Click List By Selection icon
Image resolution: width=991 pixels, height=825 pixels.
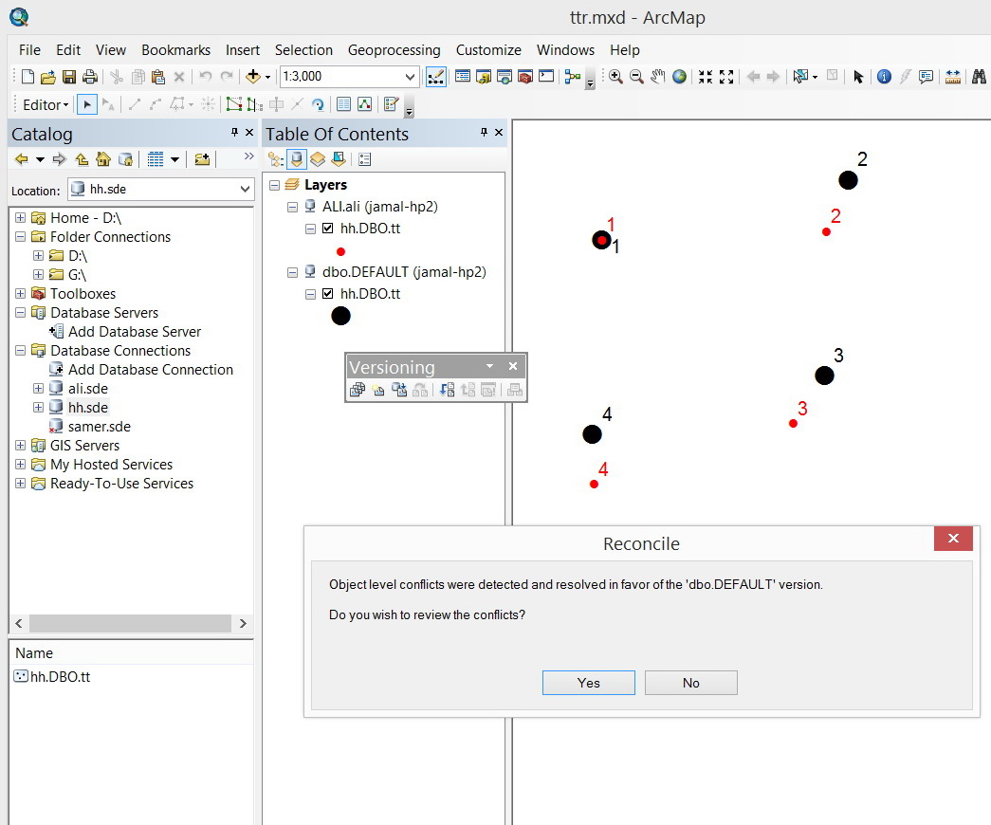[x=339, y=159]
